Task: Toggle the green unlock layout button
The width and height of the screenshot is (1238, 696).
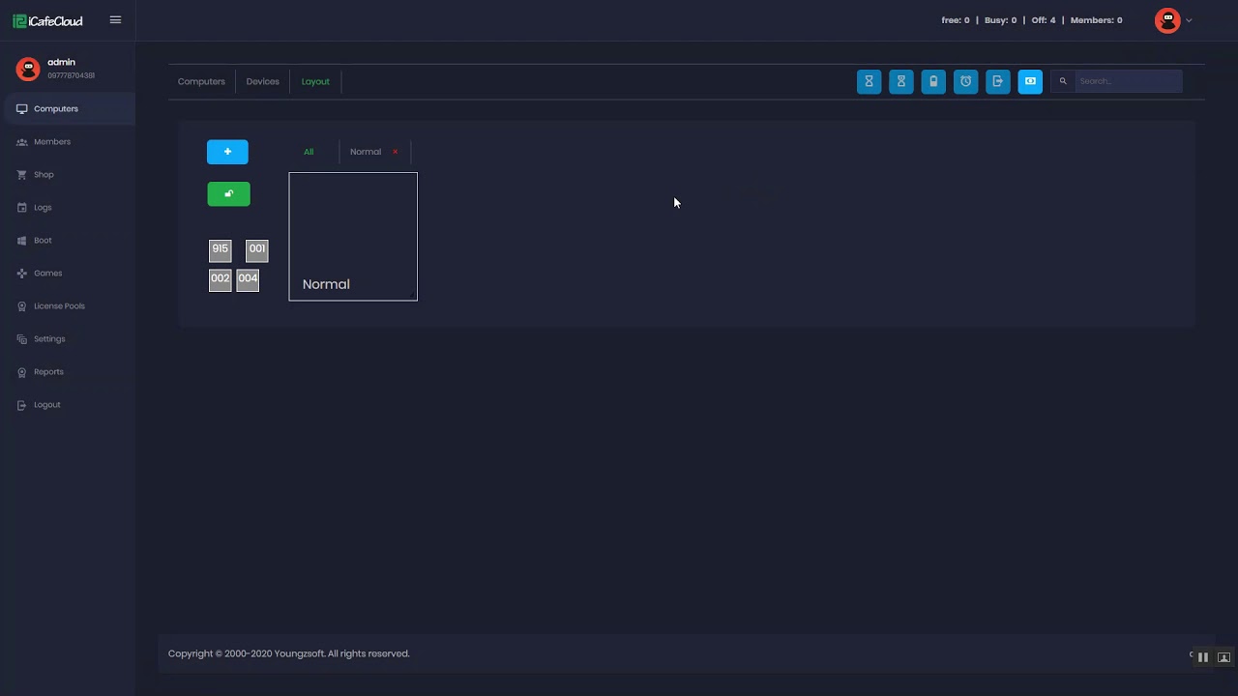Action: point(228,194)
